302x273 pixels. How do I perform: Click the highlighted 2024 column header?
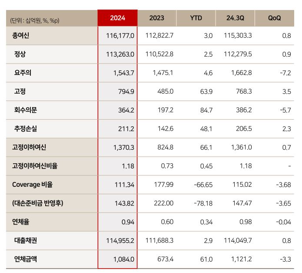(x=117, y=18)
